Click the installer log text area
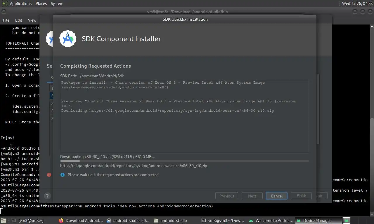The height and width of the screenshot is (224, 374). (x=185, y=116)
